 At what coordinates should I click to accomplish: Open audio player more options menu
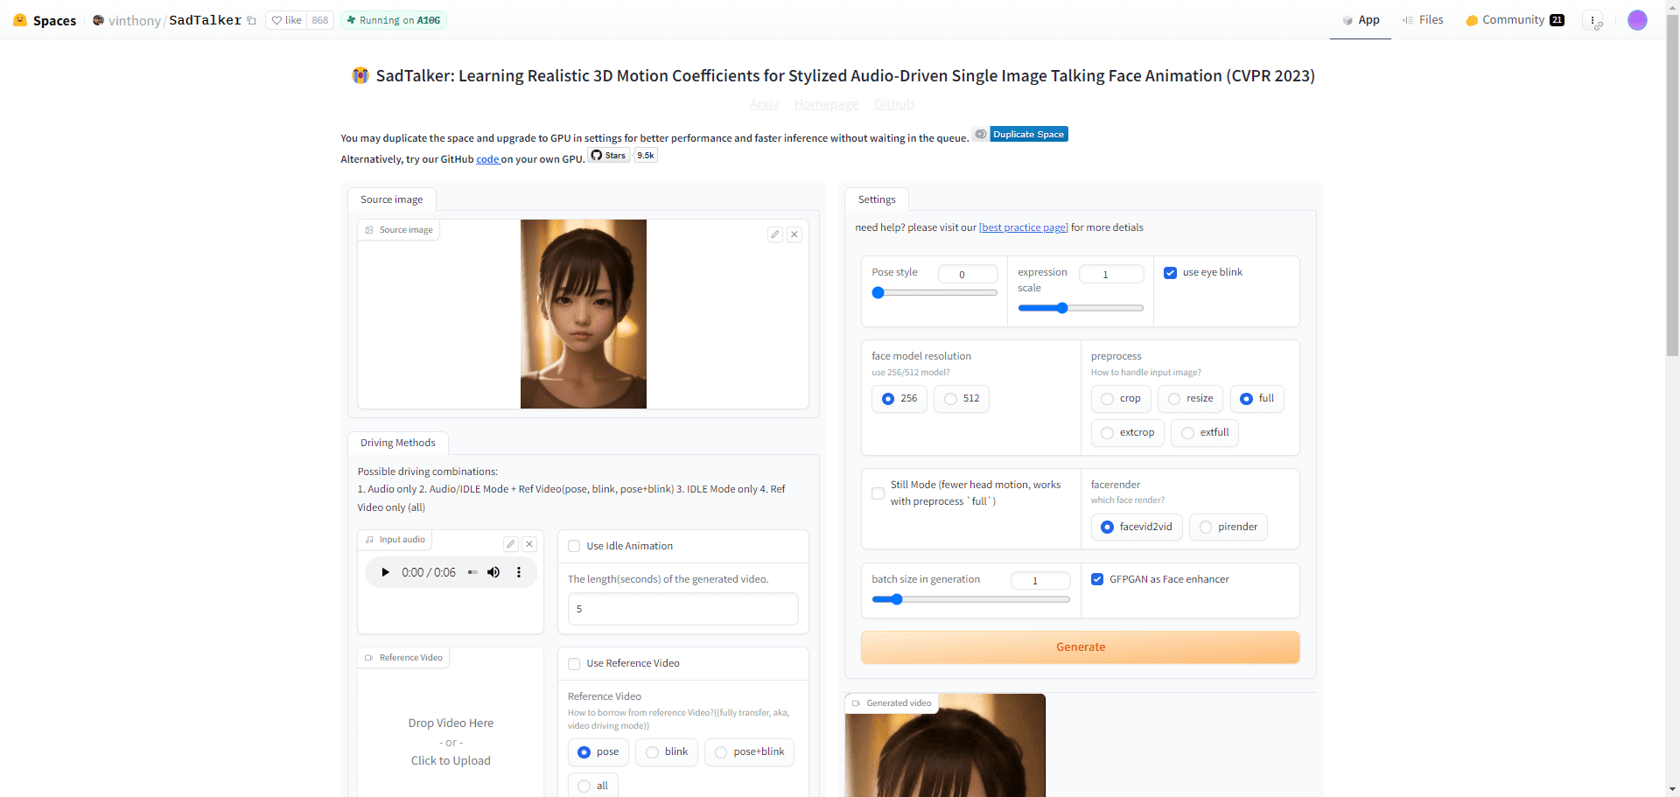(x=519, y=572)
